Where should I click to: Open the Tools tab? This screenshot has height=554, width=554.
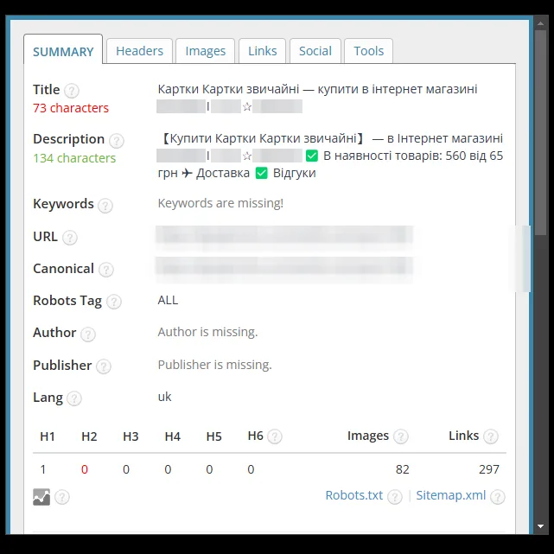(x=368, y=51)
